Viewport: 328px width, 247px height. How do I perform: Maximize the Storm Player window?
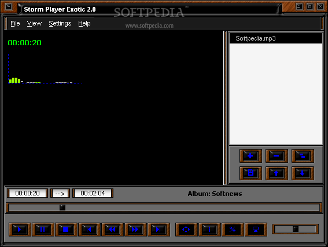310,7
